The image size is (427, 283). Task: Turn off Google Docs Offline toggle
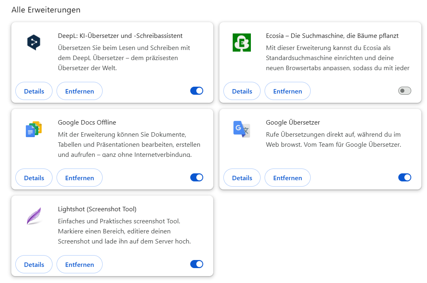tap(197, 177)
